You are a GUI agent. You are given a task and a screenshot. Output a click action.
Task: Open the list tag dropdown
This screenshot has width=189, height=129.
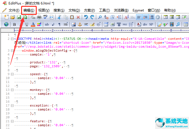[131, 24]
